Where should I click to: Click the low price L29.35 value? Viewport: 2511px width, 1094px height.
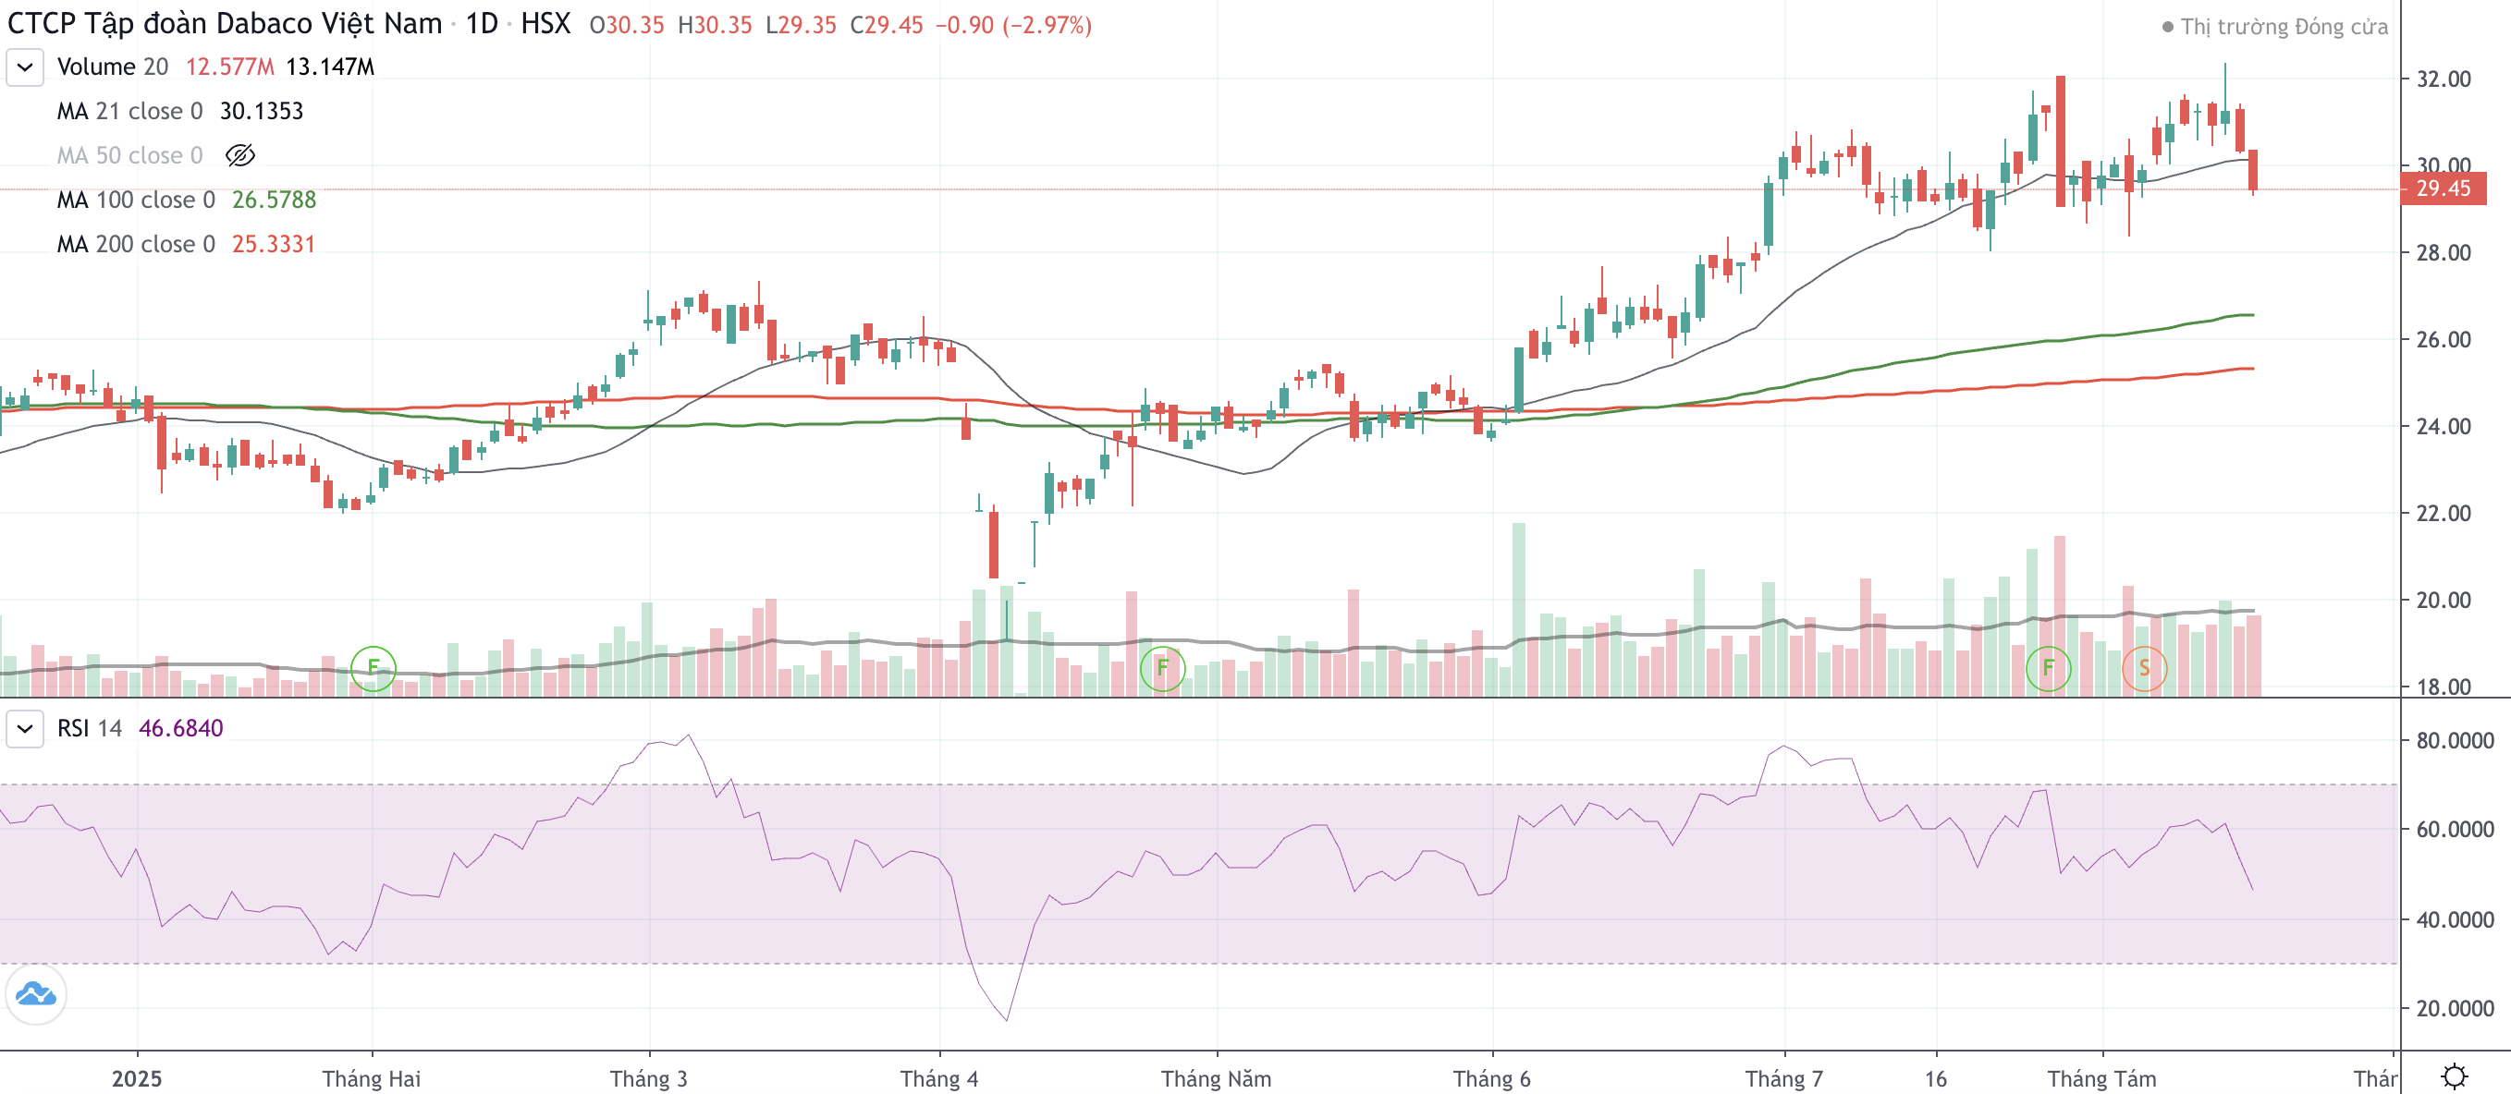point(801,25)
